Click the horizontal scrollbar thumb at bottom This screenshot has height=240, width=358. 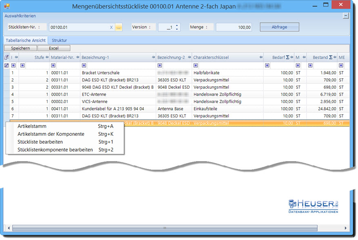[x=164, y=228]
